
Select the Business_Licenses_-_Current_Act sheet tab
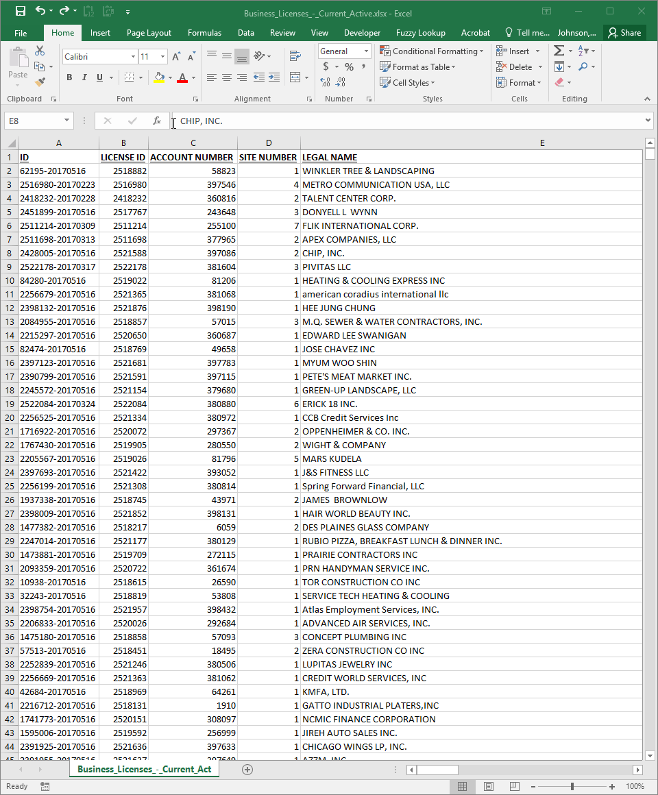145,769
